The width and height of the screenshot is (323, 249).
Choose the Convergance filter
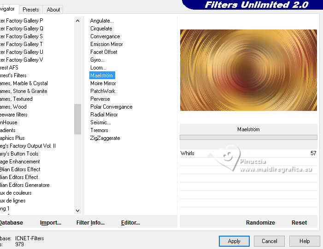(x=105, y=36)
